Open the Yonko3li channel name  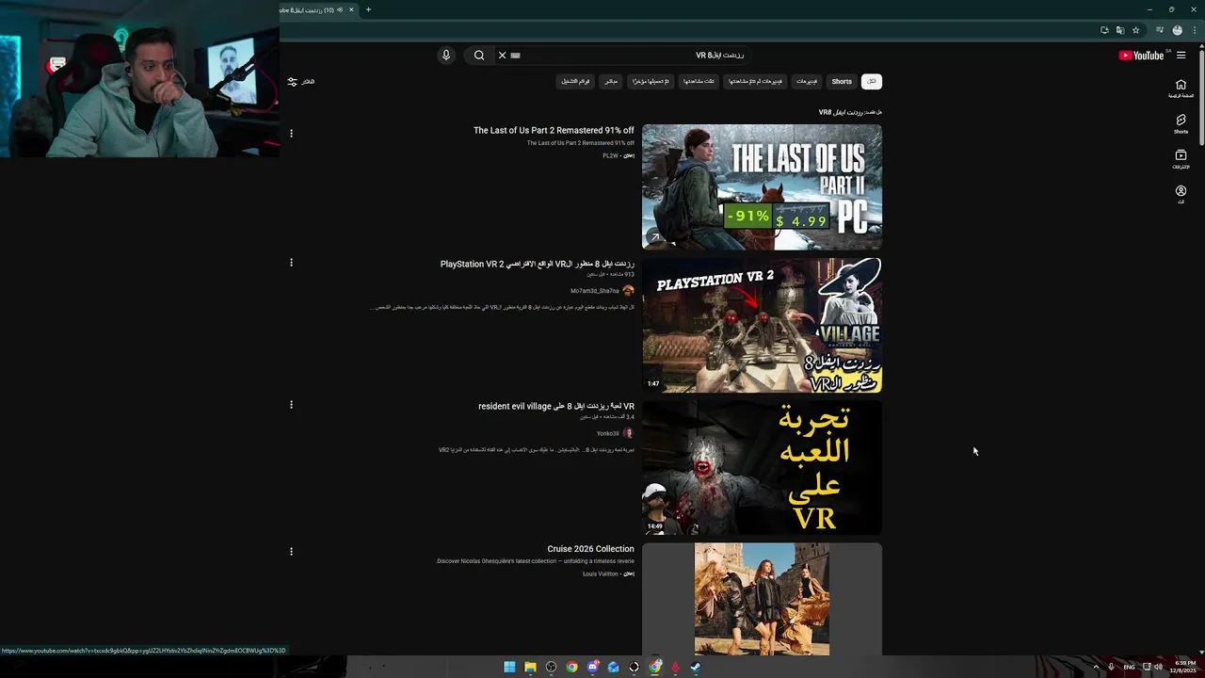coord(608,433)
